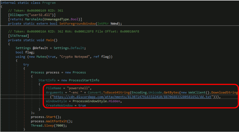Click the Token 0x06000169 RID 361 comment

click(x=35, y=10)
